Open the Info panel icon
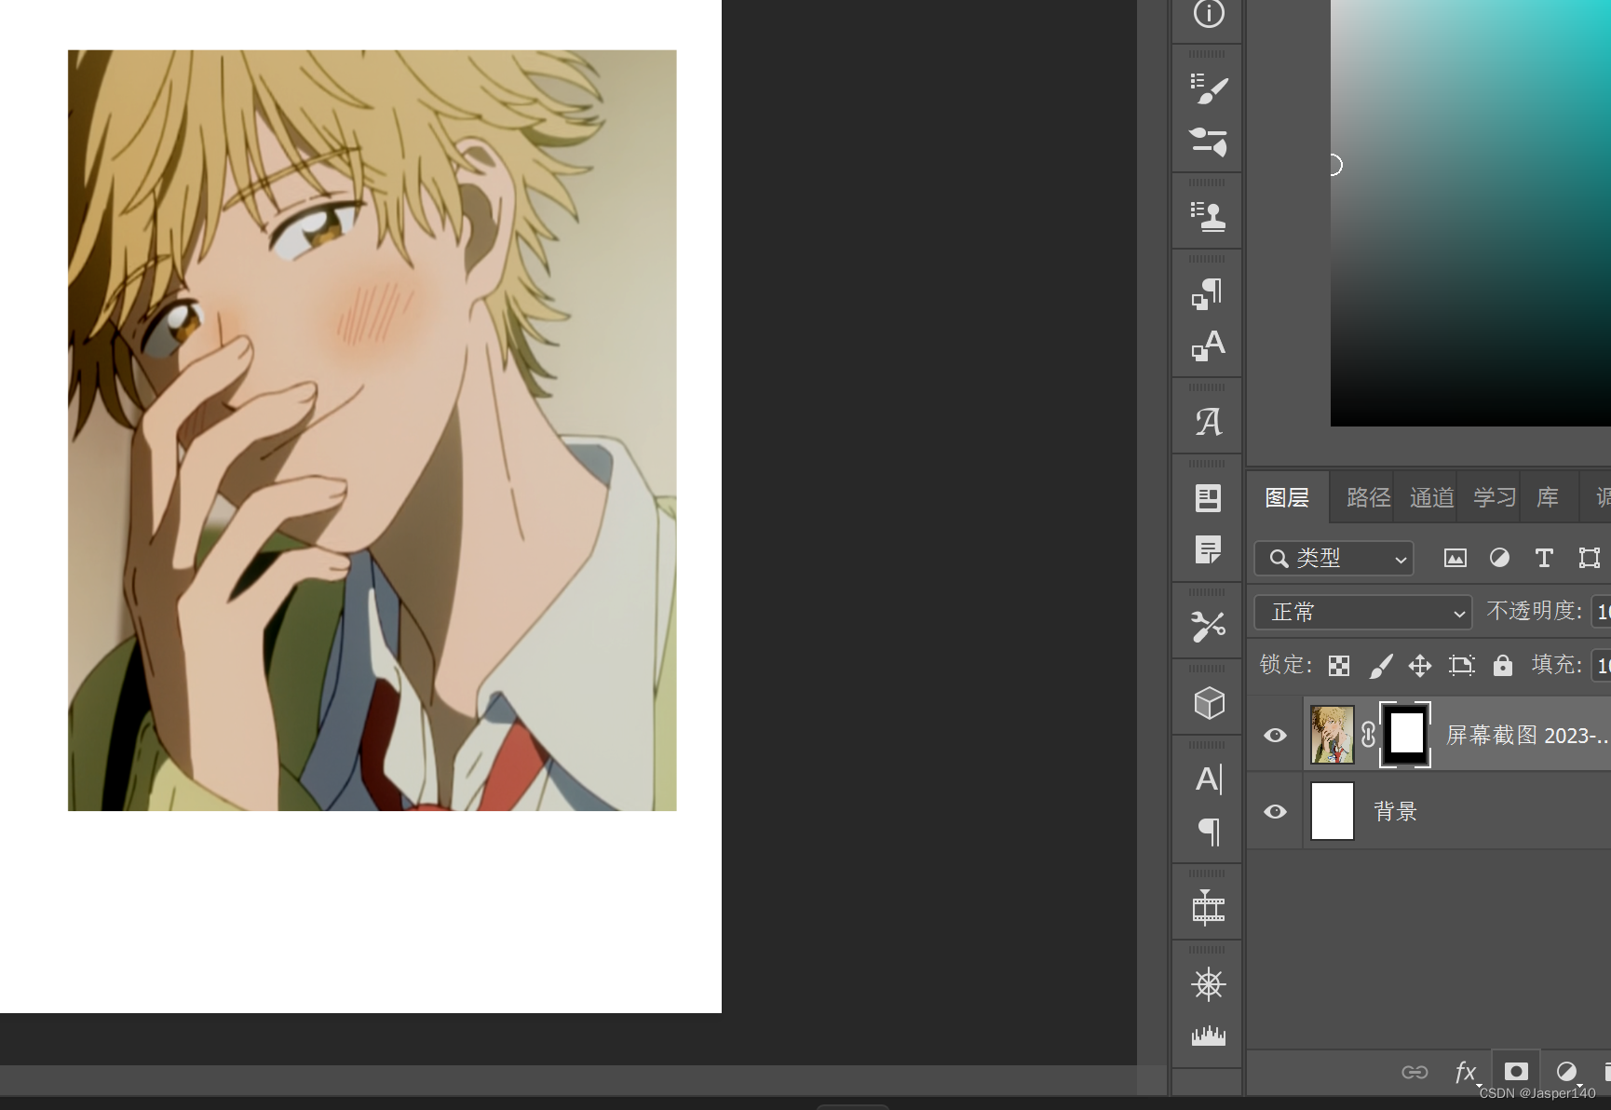 click(1209, 13)
